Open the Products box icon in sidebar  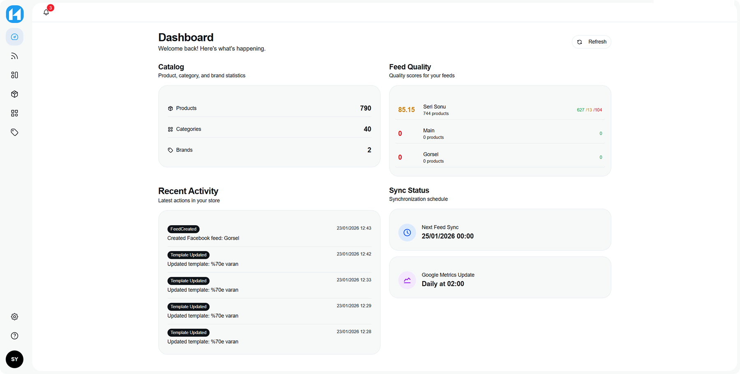coord(14,94)
